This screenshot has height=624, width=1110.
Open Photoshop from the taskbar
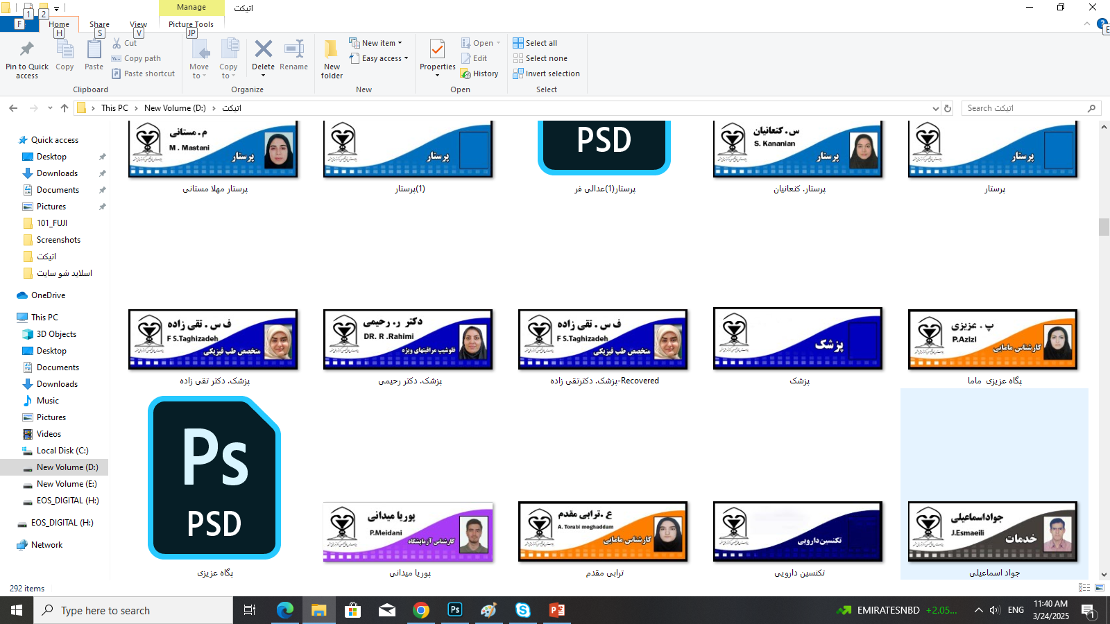click(455, 610)
